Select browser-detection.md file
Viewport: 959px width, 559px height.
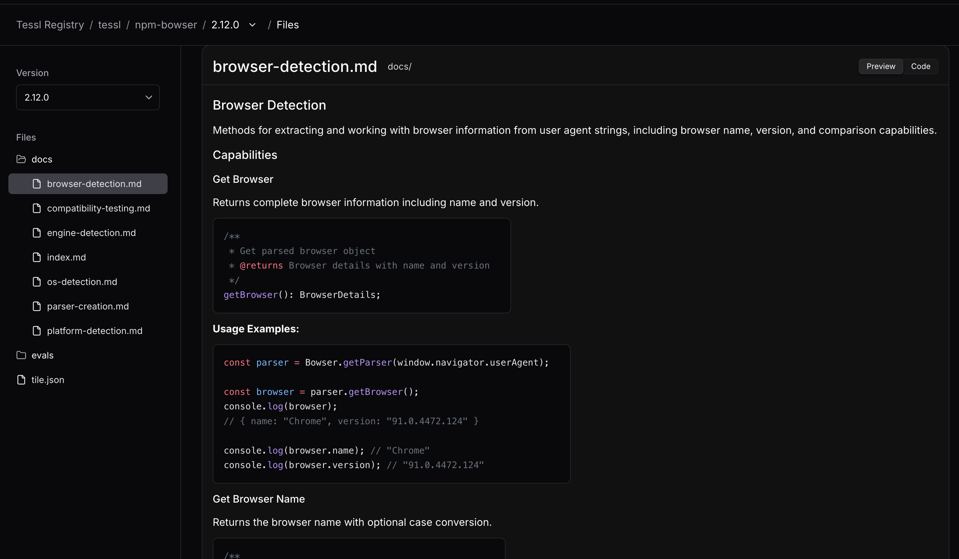point(88,184)
